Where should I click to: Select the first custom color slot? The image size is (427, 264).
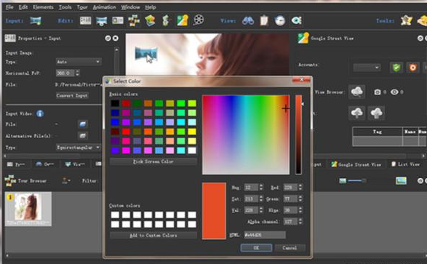tap(115, 215)
